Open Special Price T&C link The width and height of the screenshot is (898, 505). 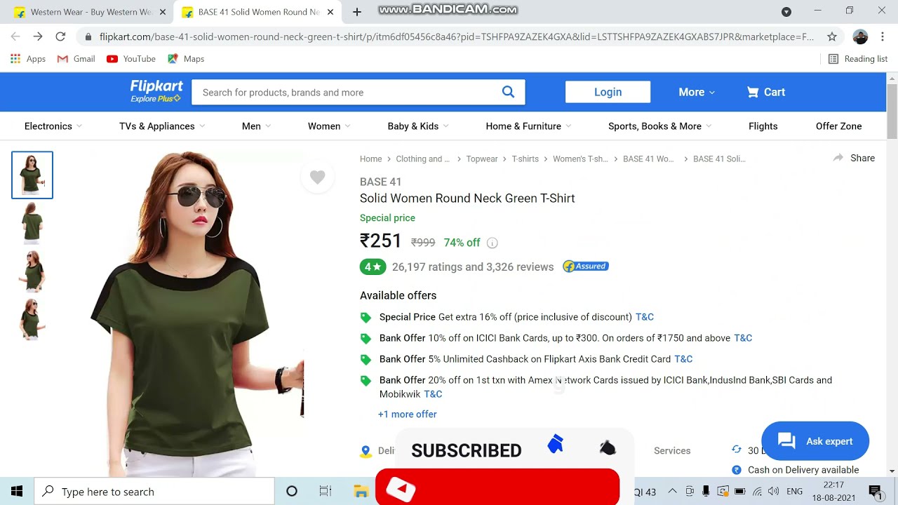[644, 317]
